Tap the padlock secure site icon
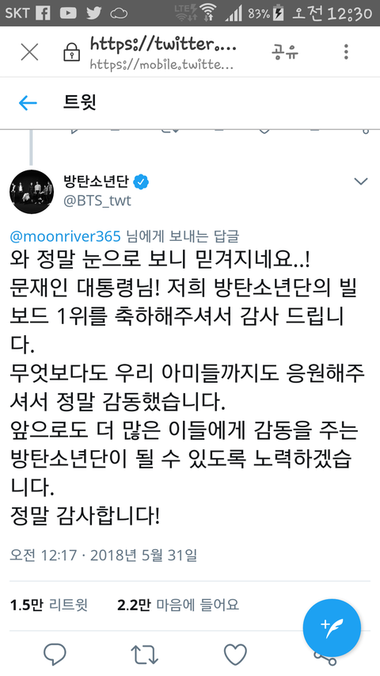 click(70, 53)
